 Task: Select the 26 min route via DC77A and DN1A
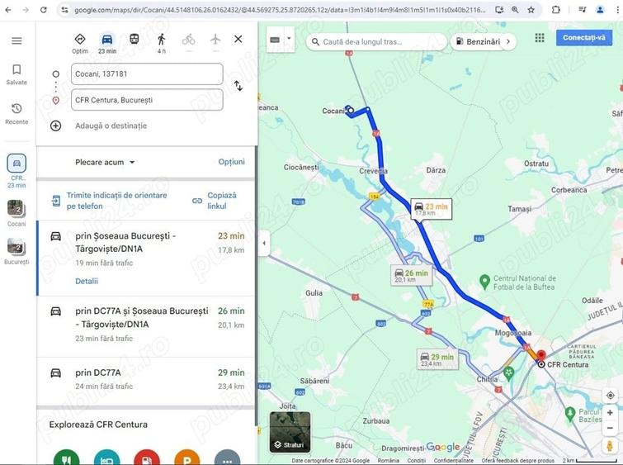(x=146, y=325)
